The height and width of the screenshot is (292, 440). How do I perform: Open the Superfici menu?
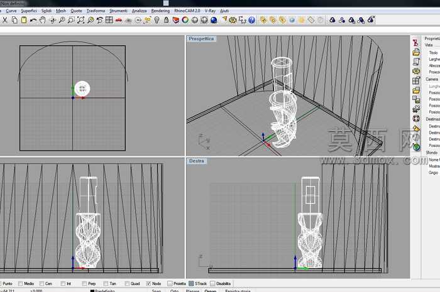[29, 11]
